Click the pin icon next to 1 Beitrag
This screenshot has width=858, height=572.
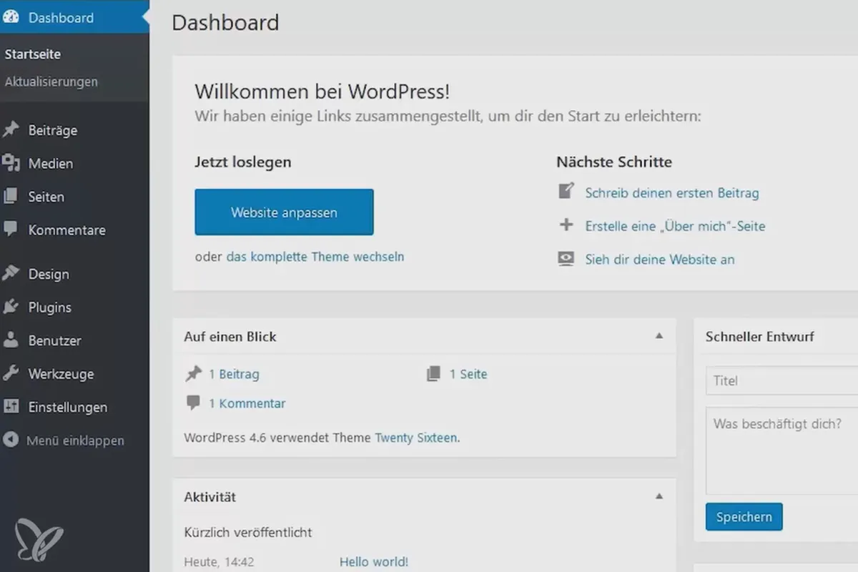193,373
